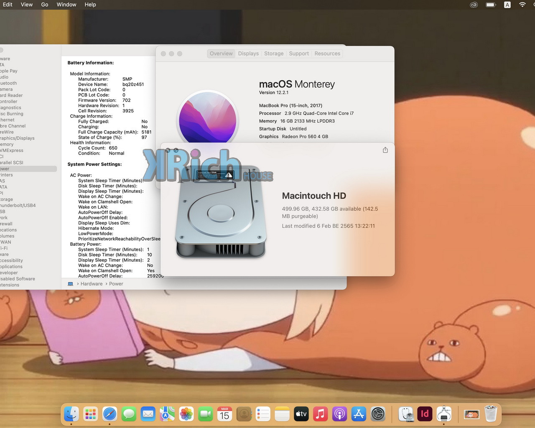Click Full Charge Capacity value 5181

point(146,132)
